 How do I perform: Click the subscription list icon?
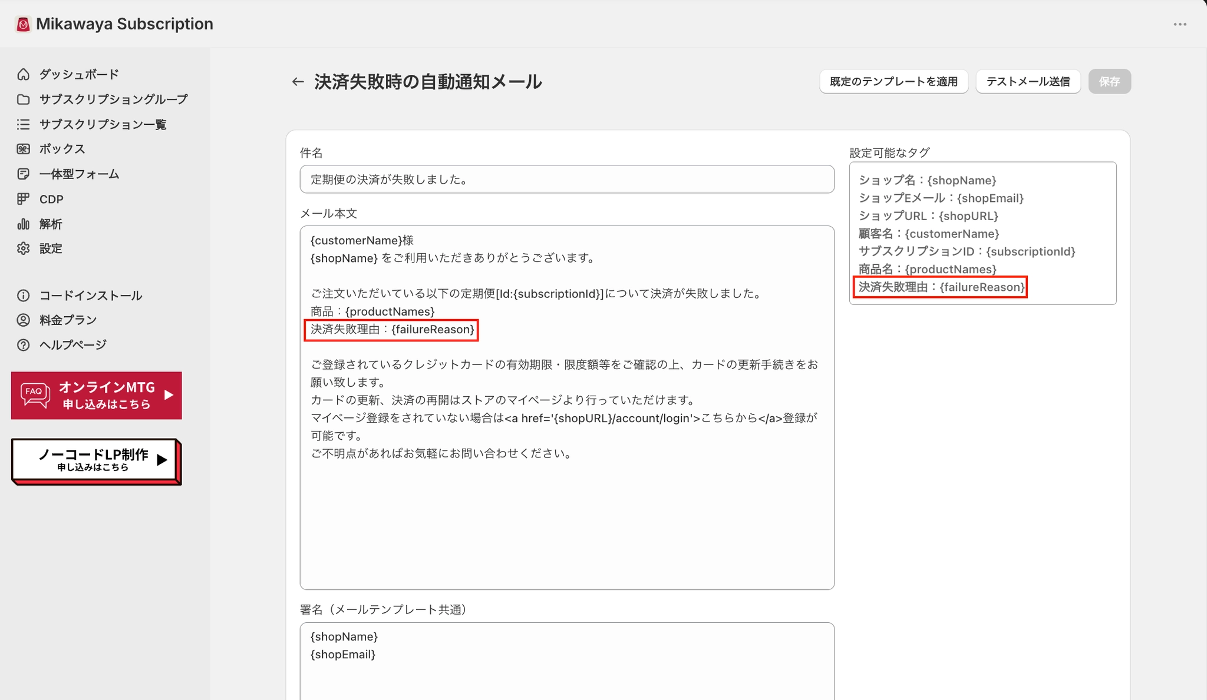[23, 124]
